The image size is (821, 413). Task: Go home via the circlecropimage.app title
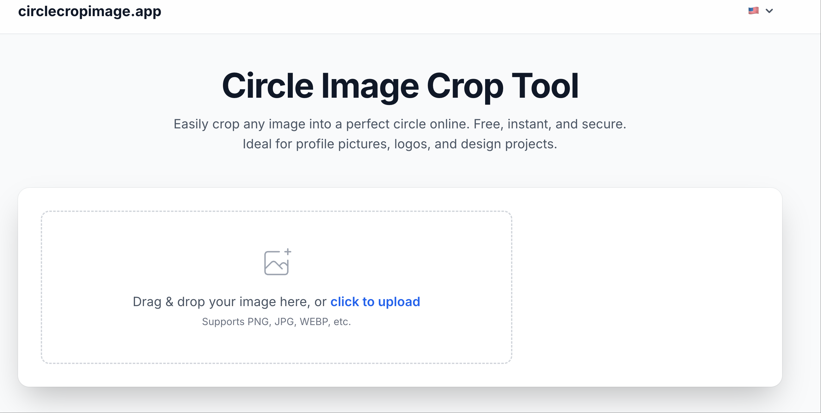point(90,11)
